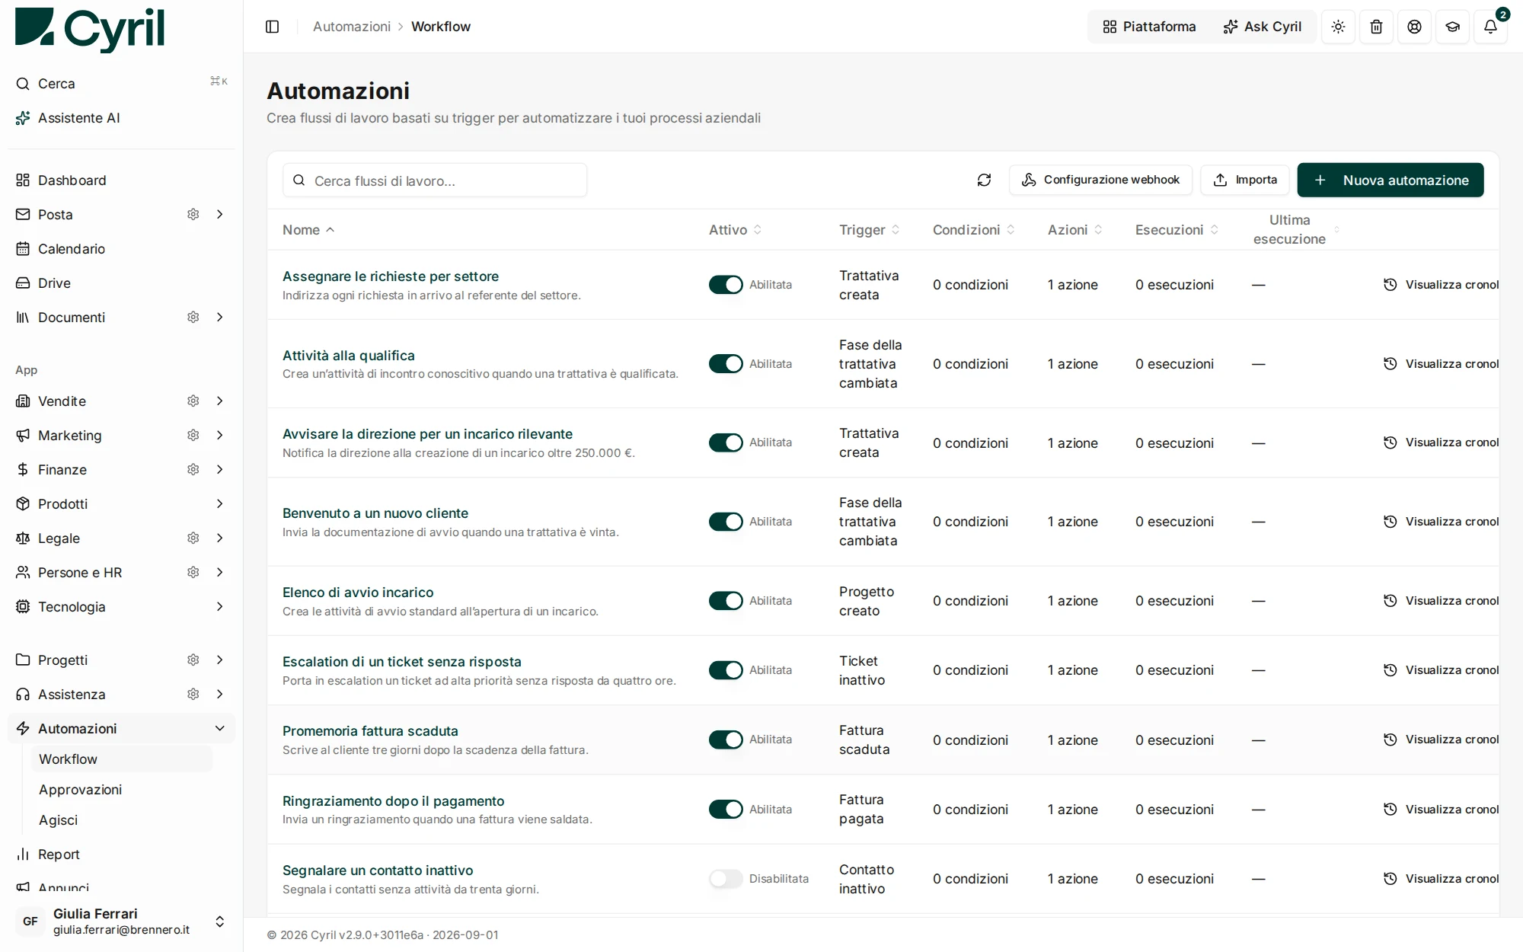Image resolution: width=1523 pixels, height=952 pixels.
Task: Open Calendario in sidebar
Action: coord(122,248)
